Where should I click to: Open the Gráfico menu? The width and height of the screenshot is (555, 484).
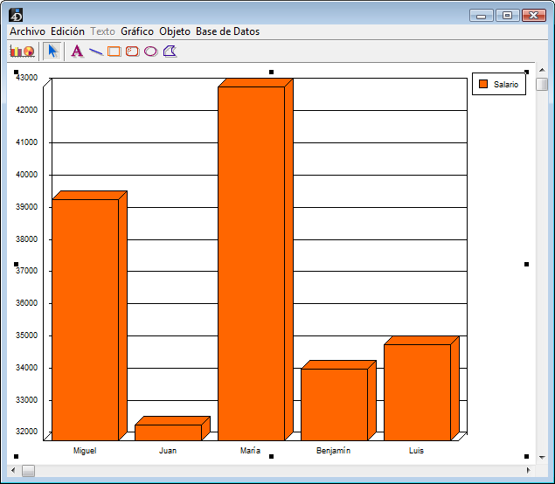(136, 31)
